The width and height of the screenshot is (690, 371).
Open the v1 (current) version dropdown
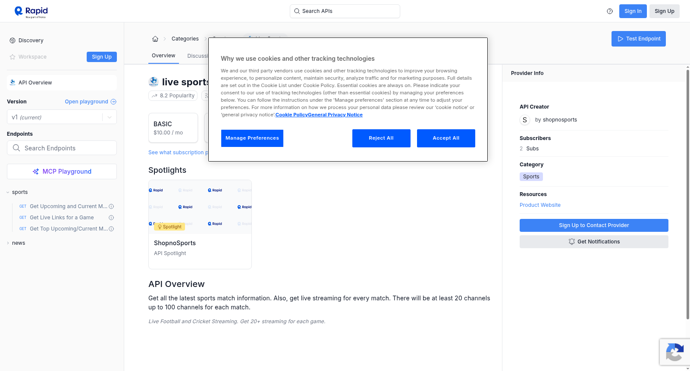[x=62, y=117]
